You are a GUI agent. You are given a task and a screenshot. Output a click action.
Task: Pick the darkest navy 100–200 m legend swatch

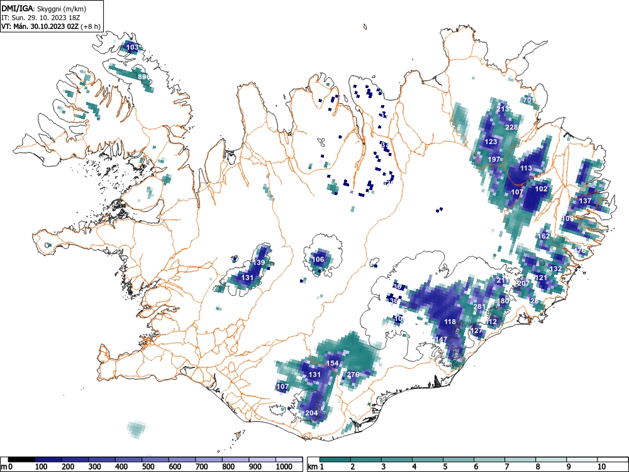(x=48, y=459)
